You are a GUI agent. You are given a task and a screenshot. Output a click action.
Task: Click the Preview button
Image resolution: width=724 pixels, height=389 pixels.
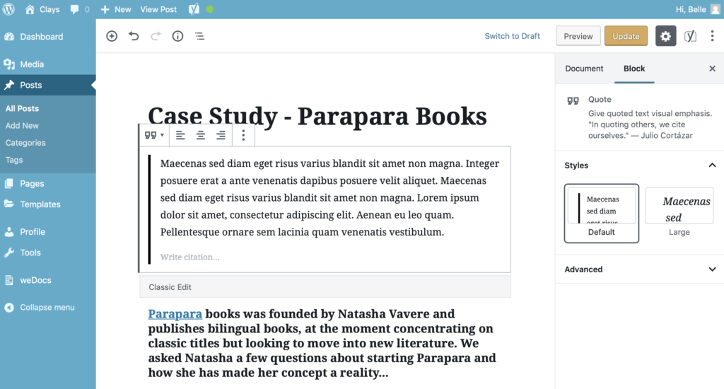[578, 36]
